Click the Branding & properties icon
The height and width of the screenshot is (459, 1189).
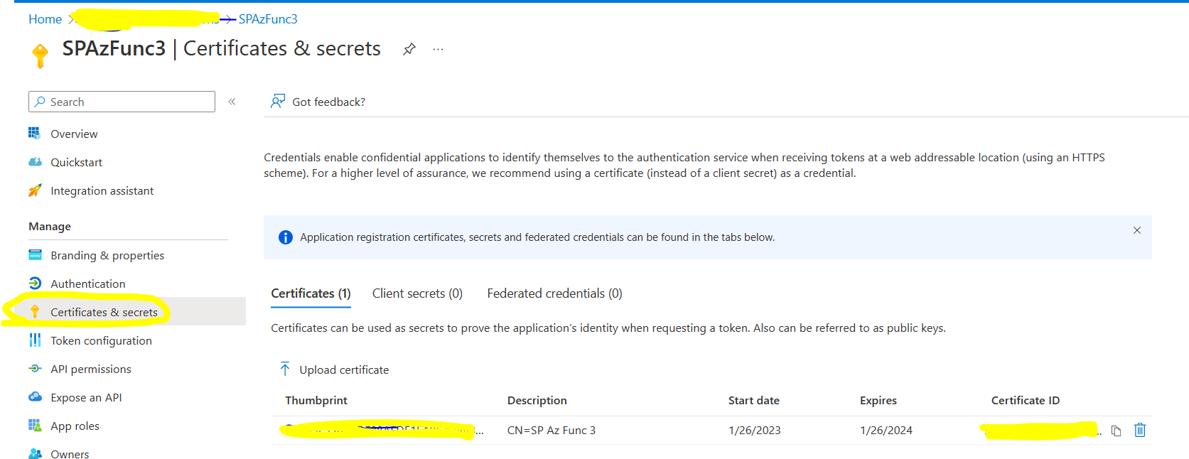point(35,254)
